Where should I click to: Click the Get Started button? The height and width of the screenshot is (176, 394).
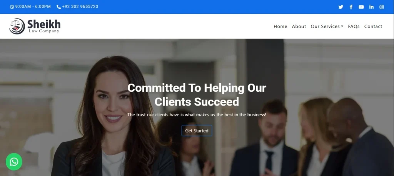click(197, 131)
